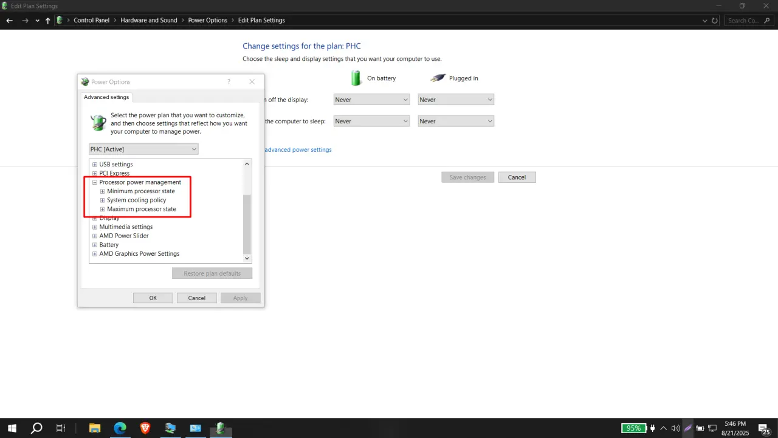The height and width of the screenshot is (438, 778).
Task: Expand Maximum processor state
Action: coord(102,209)
